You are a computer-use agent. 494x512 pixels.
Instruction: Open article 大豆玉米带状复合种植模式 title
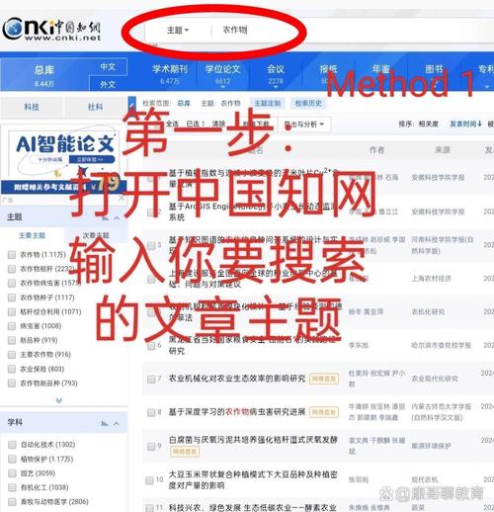point(253,479)
